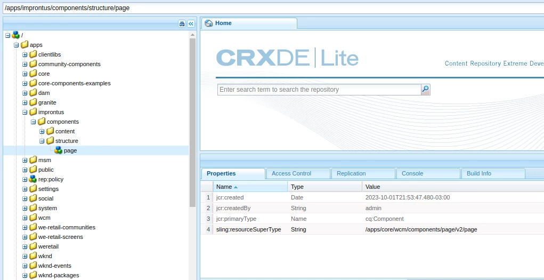
Task: Click the content folder icon
Action: pos(50,131)
